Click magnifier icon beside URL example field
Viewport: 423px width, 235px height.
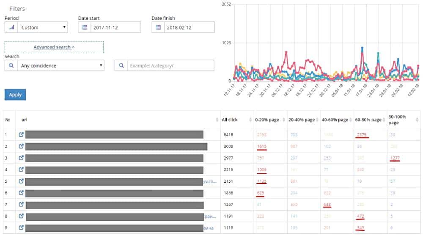coord(121,65)
